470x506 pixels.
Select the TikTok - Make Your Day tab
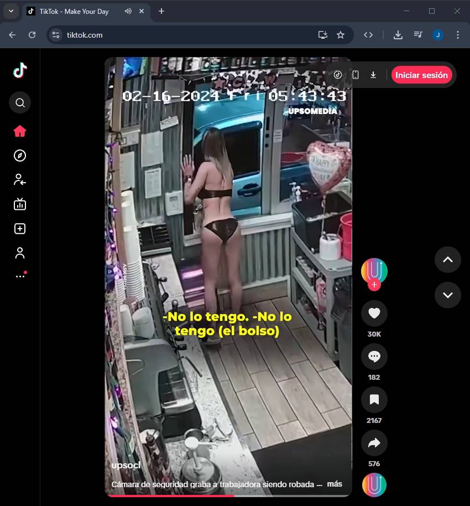coord(74,11)
